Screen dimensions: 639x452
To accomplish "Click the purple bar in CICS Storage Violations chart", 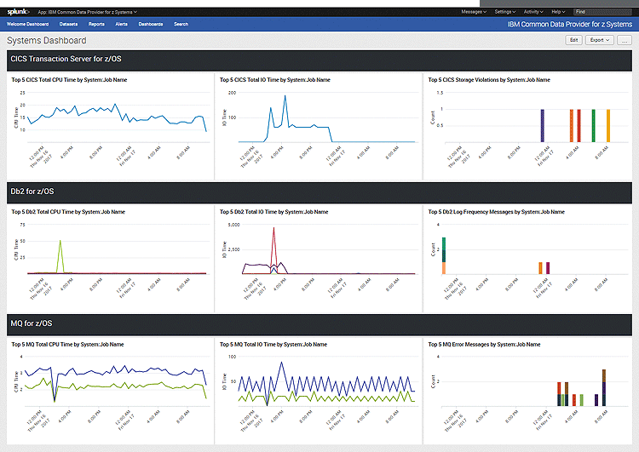I will tap(543, 126).
